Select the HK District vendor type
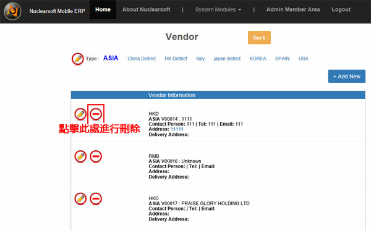The width and height of the screenshot is (371, 231). (x=176, y=59)
